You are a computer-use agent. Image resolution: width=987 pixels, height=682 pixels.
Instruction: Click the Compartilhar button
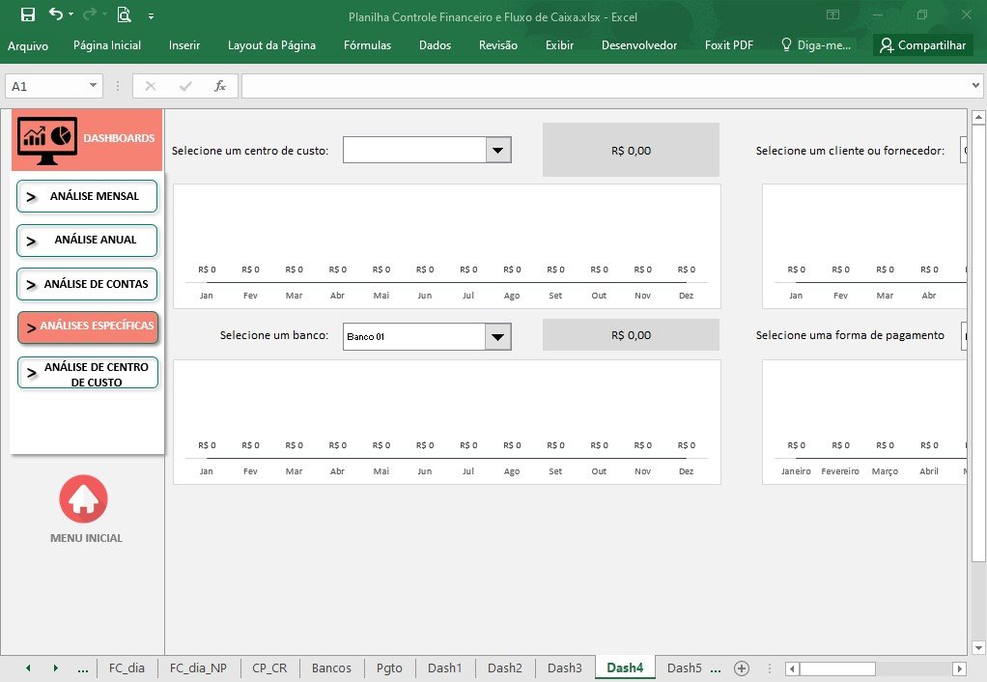coord(923,45)
